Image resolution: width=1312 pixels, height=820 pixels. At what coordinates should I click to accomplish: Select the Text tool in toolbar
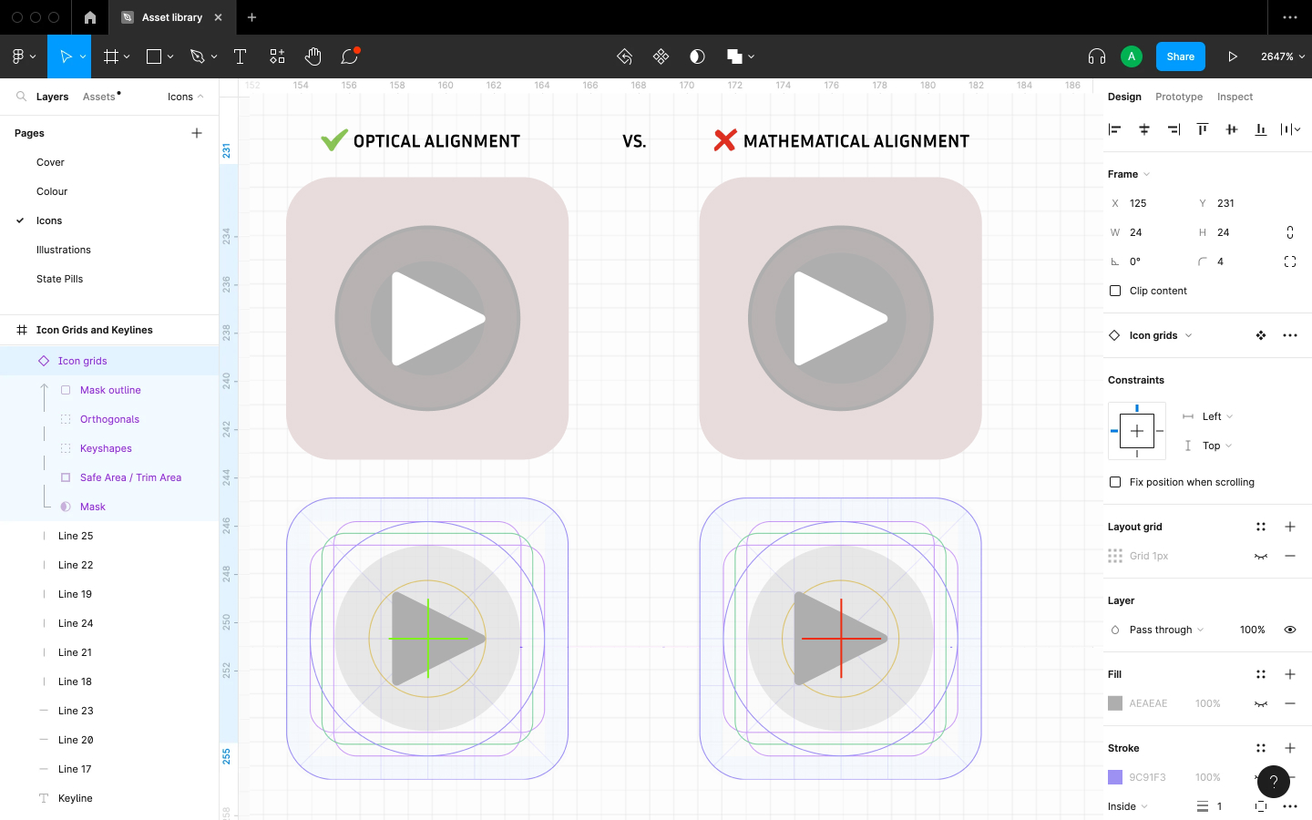(241, 56)
